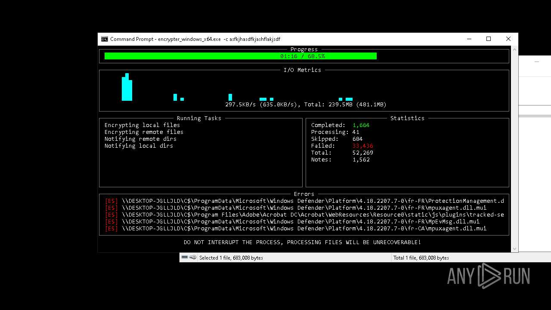This screenshot has width=551, height=310.
Task: Maximize the Command Prompt window
Action: click(x=489, y=39)
